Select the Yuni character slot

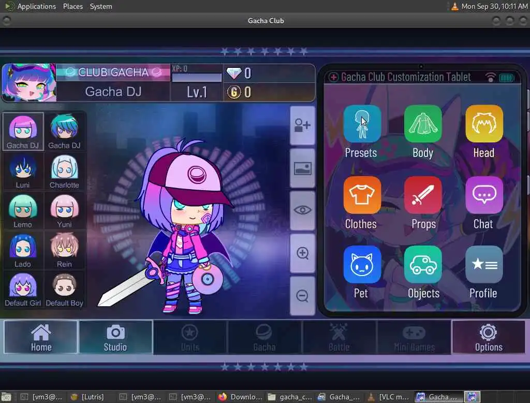64,211
